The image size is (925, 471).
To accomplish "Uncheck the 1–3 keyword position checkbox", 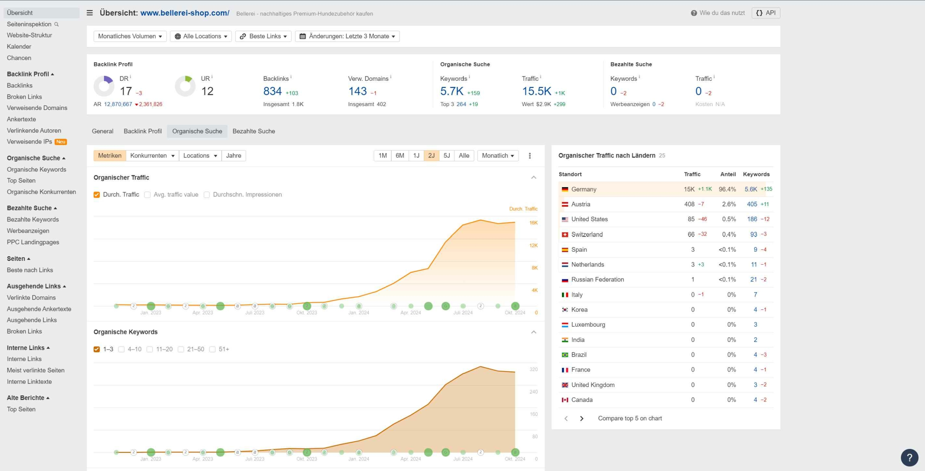I will point(96,349).
